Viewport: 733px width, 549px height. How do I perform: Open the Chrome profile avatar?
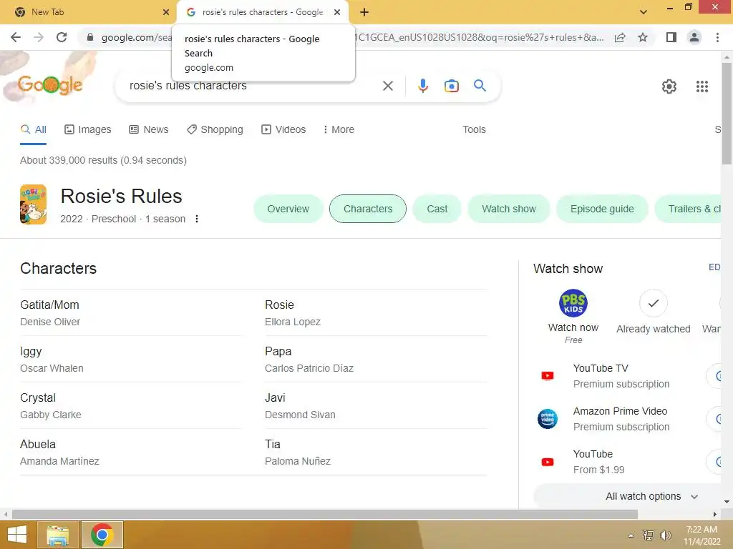tap(694, 37)
